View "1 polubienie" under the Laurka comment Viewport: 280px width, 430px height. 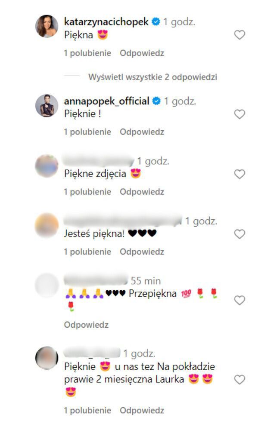click(87, 411)
